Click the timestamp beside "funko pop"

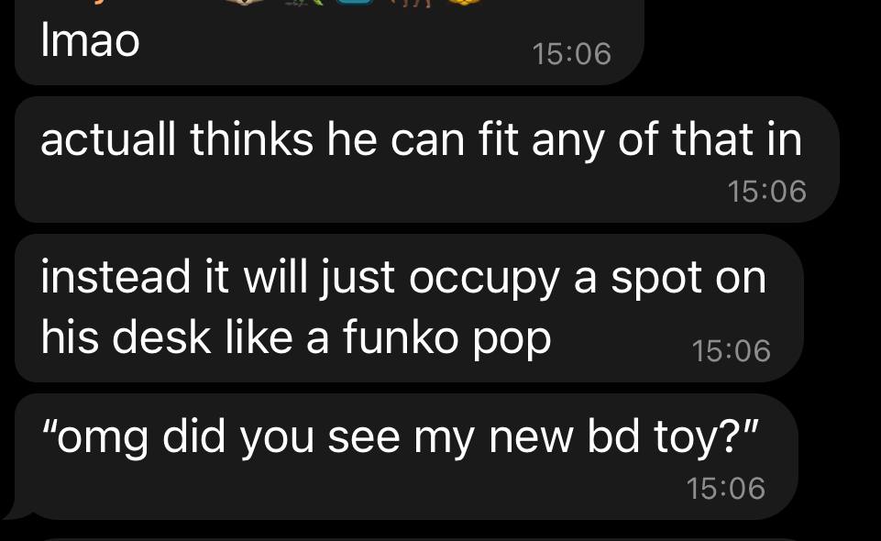tap(731, 350)
